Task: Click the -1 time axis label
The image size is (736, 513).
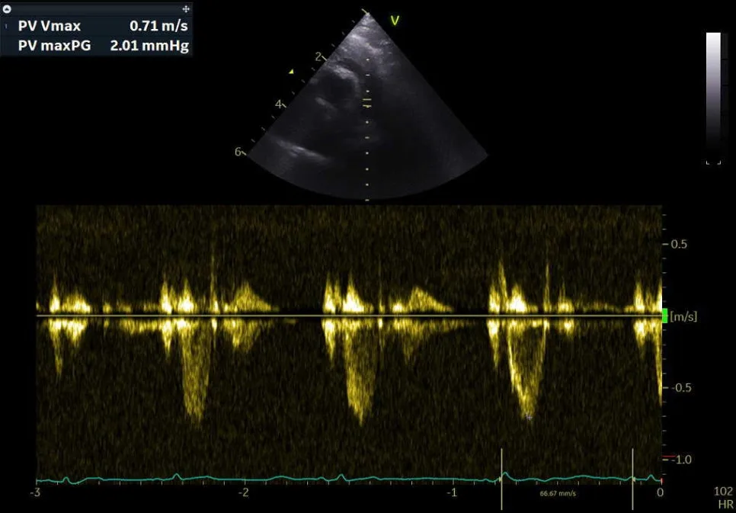Action: point(452,492)
